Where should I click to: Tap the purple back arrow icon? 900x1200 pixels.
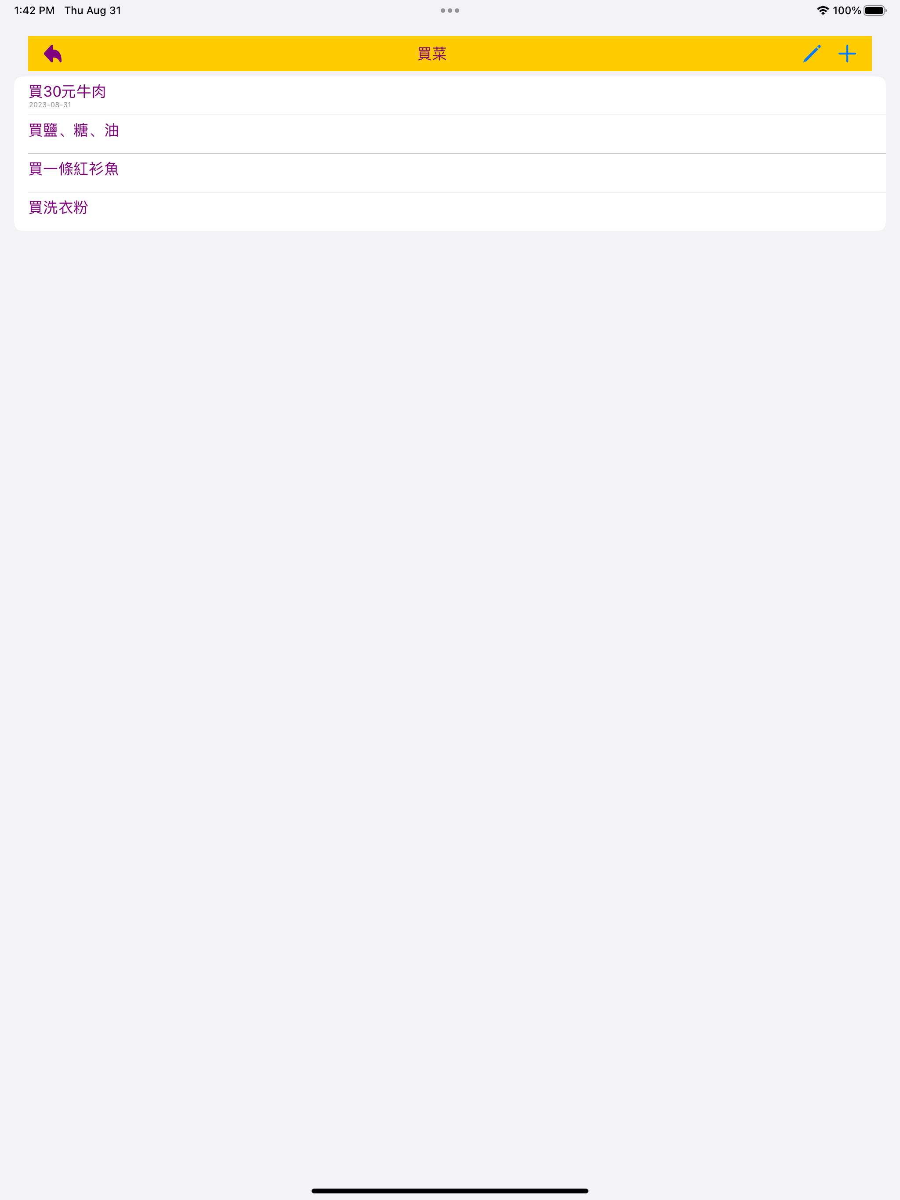[53, 54]
